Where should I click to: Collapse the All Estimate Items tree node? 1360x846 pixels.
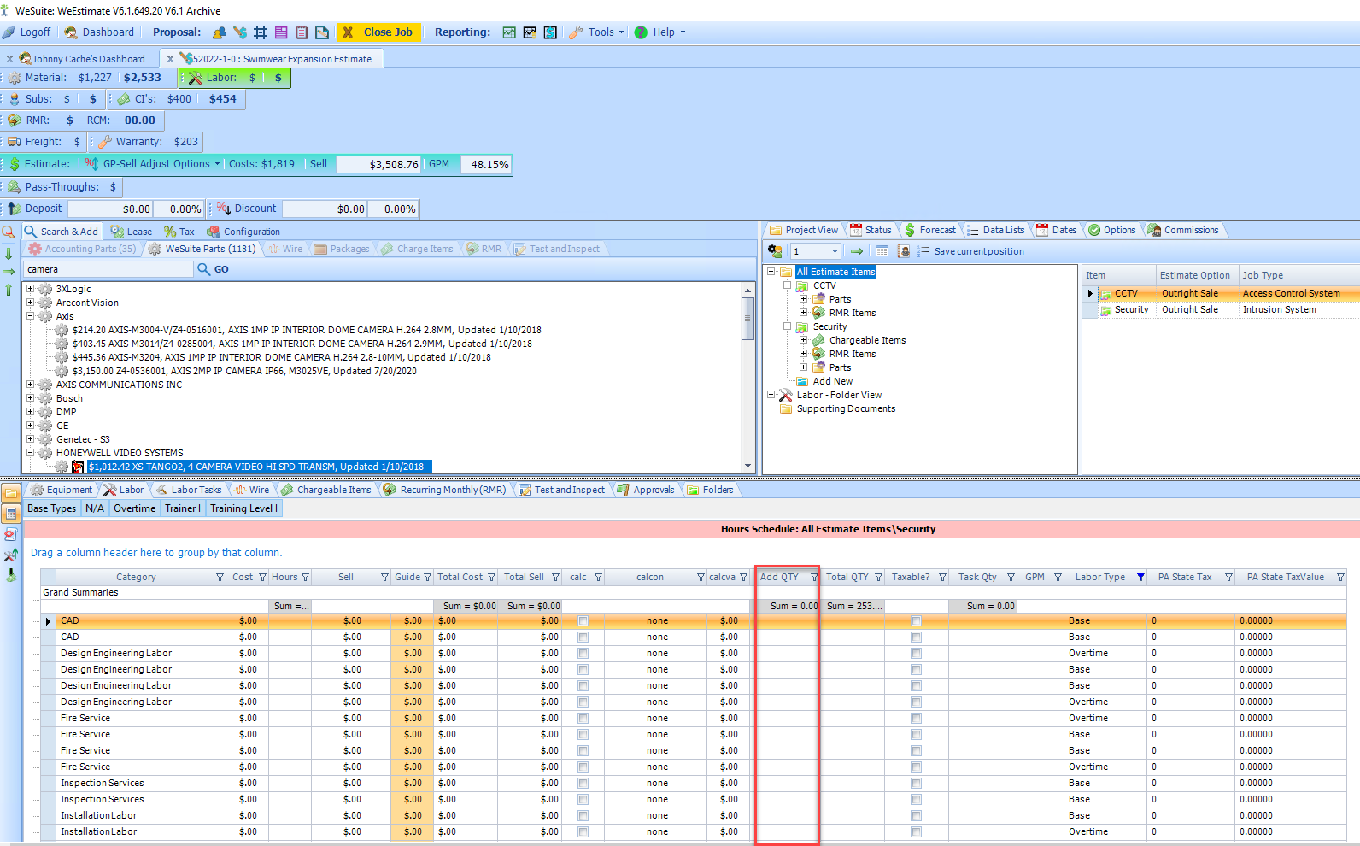tap(771, 272)
